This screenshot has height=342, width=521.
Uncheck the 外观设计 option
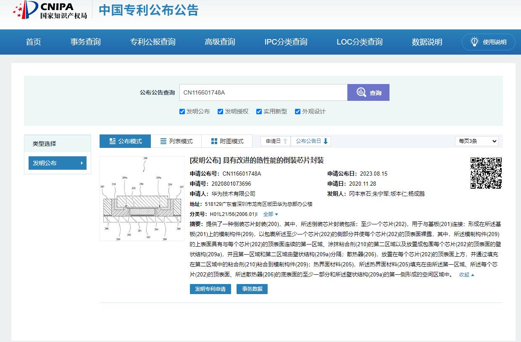pos(297,111)
